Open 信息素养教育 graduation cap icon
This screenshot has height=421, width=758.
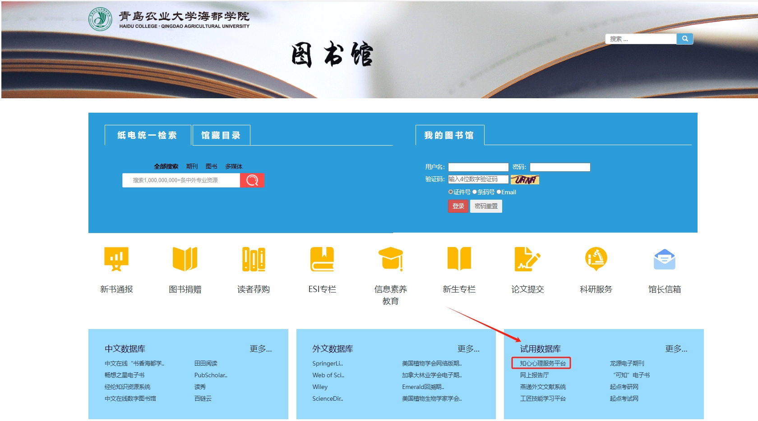391,259
